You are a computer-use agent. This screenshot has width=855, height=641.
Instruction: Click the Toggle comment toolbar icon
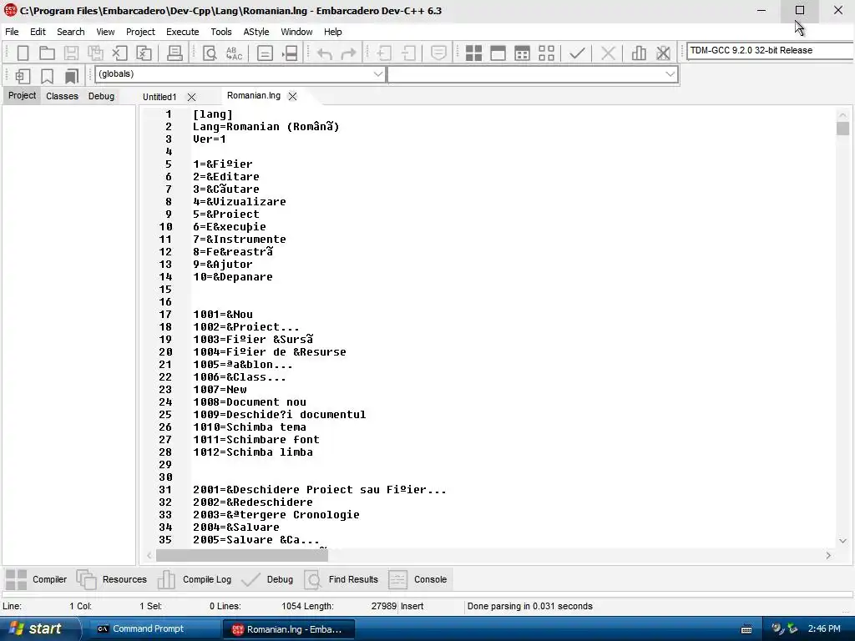(x=438, y=53)
